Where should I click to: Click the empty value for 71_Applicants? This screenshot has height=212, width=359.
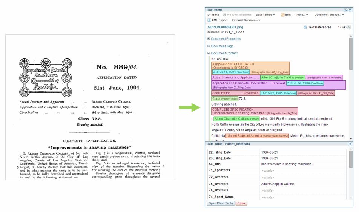coord(268,171)
